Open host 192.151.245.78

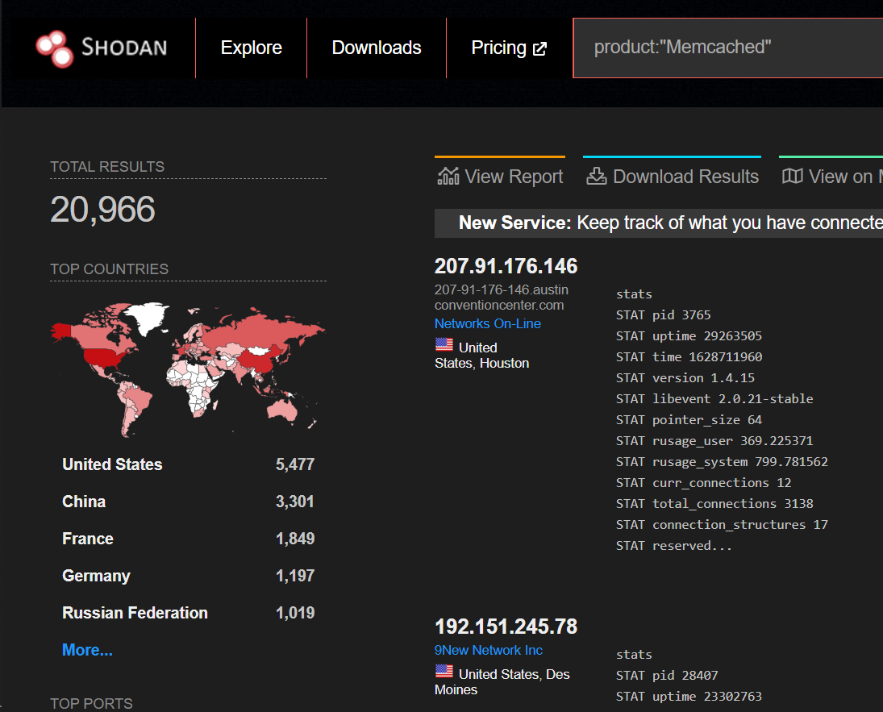(x=506, y=627)
